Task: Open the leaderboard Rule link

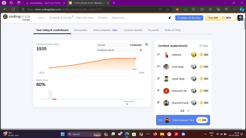Action: tap(205, 46)
